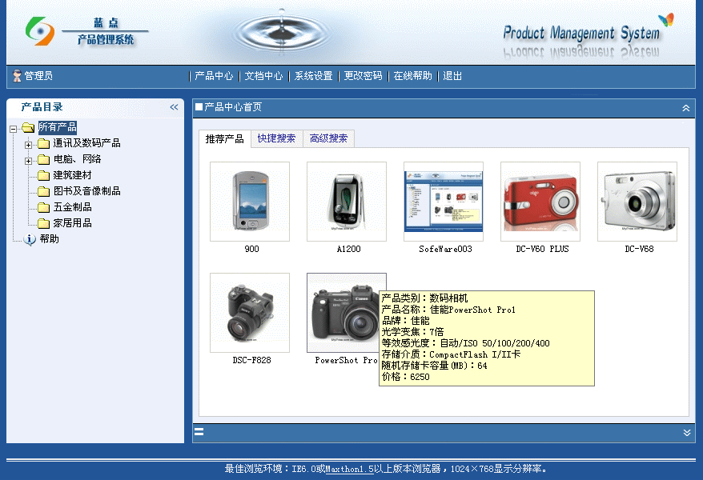Click the butterfly icon in the banner
Viewport: 703px width, 480px height.
coord(666,20)
